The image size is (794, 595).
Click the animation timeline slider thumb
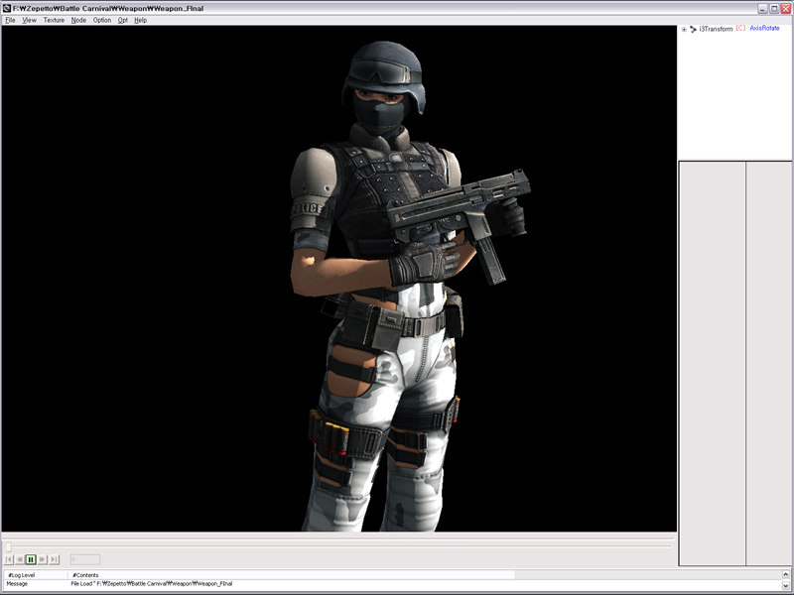coord(8,545)
